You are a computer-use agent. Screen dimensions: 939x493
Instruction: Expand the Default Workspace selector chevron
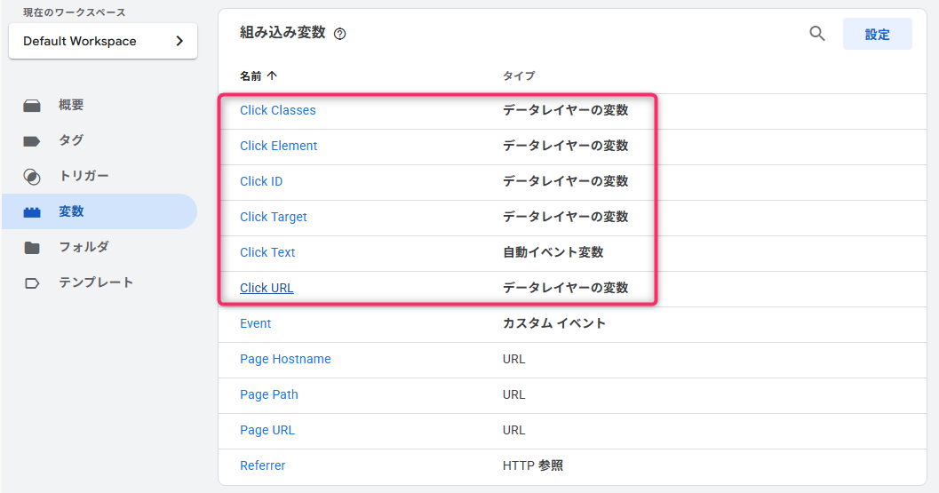tap(179, 41)
